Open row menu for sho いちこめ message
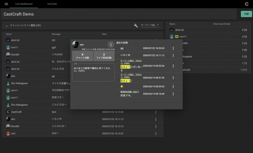This screenshot has height=153, width=253. coord(156,119)
